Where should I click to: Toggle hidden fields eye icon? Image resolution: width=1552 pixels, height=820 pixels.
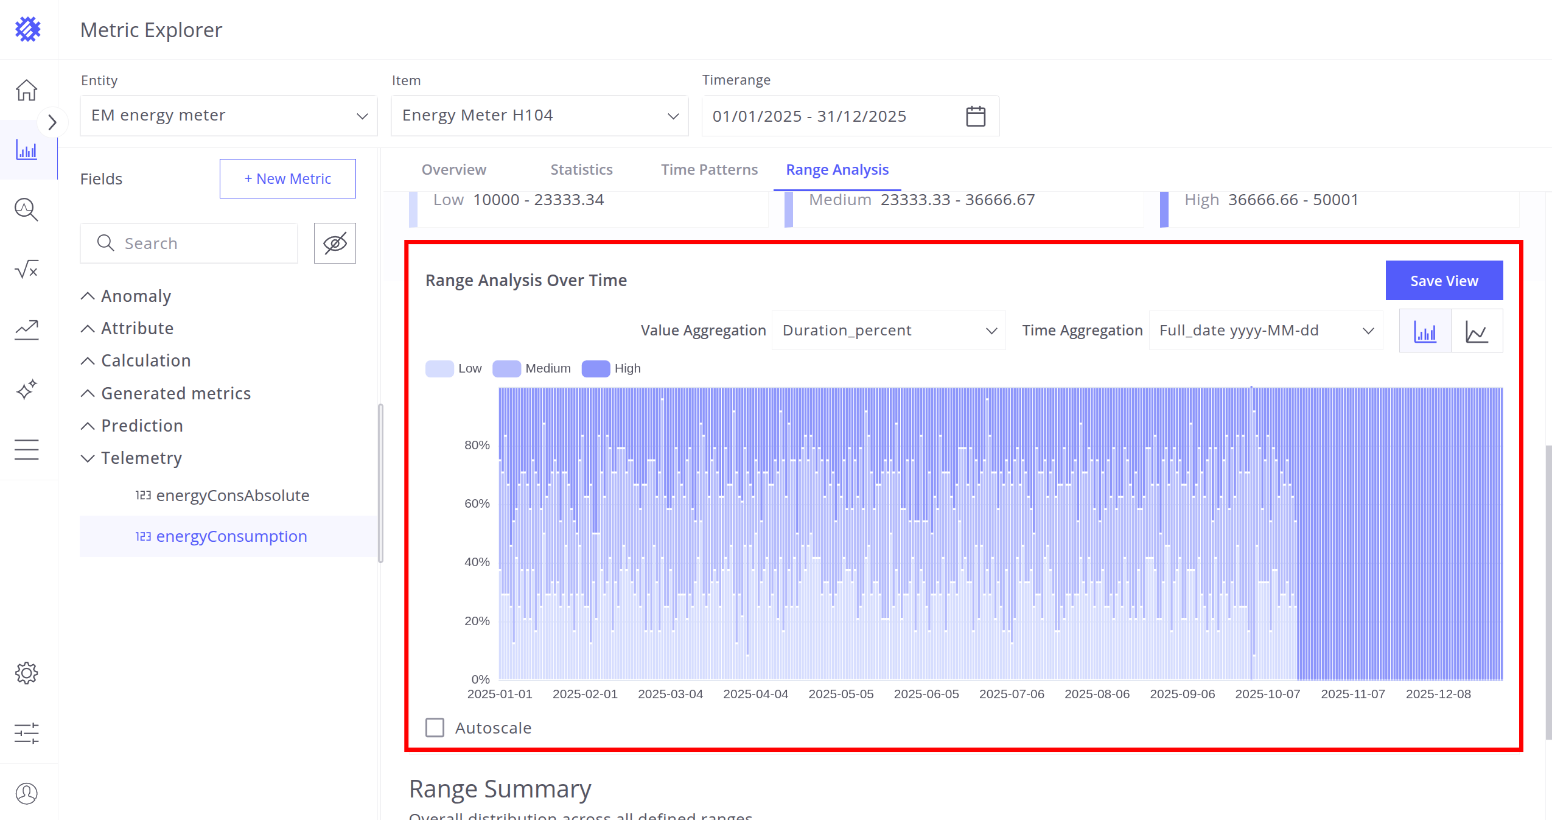pyautogui.click(x=335, y=244)
